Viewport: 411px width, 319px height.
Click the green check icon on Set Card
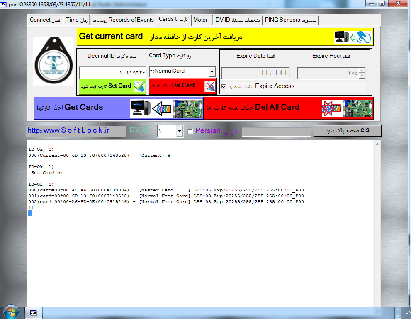pyautogui.click(x=139, y=86)
